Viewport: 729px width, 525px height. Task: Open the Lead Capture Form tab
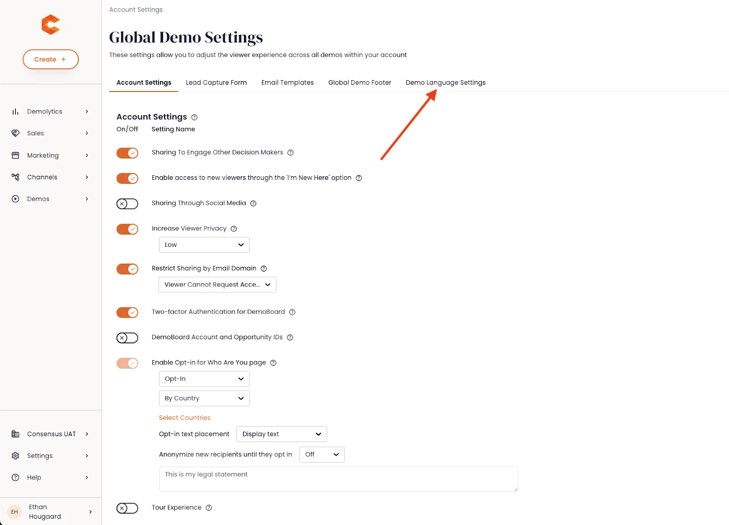pos(216,82)
